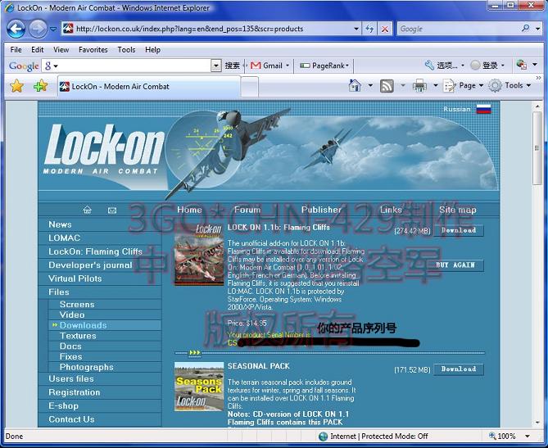The width and height of the screenshot is (548, 448).
Task: Expand the Google toolbar search dropdown
Action: coord(216,66)
